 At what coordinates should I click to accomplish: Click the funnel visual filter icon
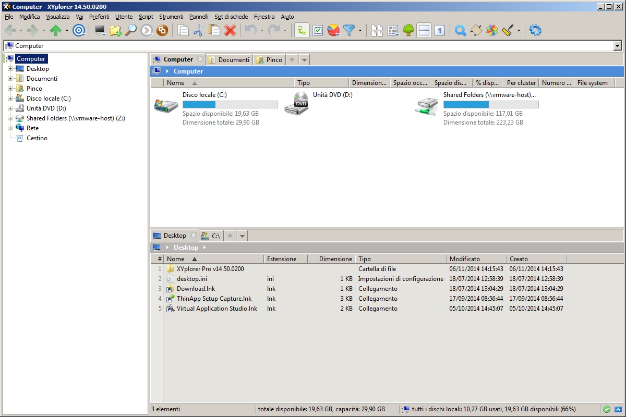pyautogui.click(x=349, y=30)
